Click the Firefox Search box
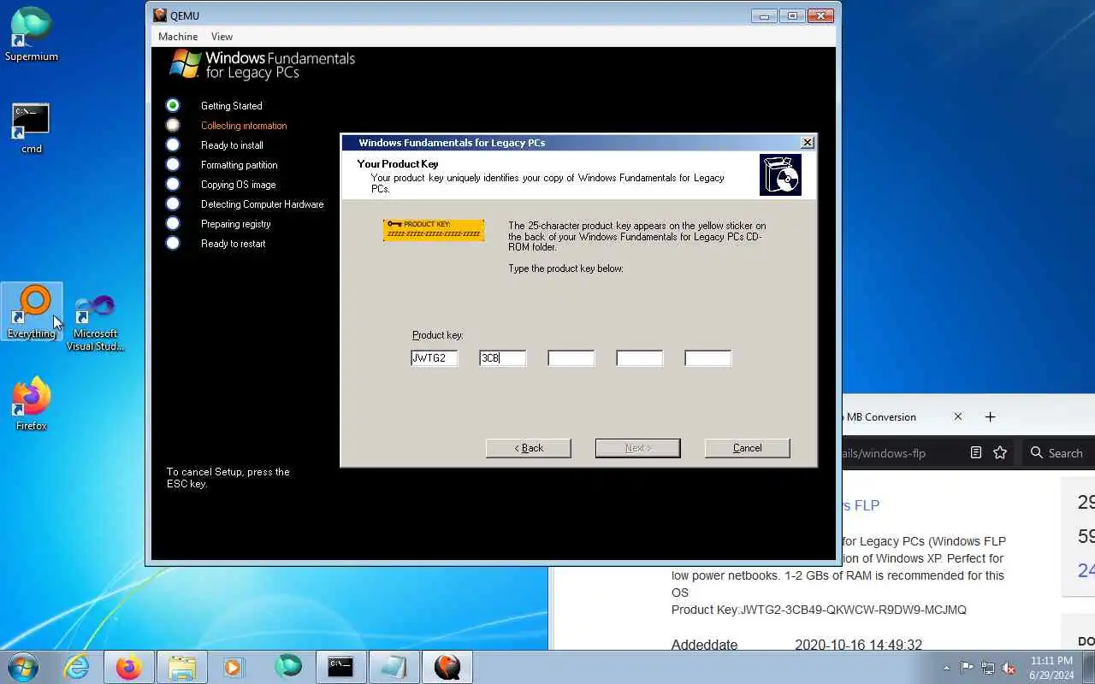The image size is (1095, 684). click(x=1059, y=453)
